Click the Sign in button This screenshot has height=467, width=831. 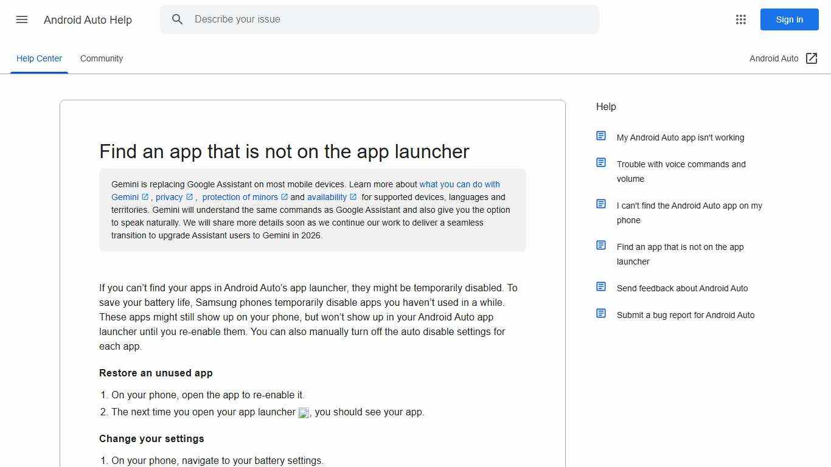789,19
